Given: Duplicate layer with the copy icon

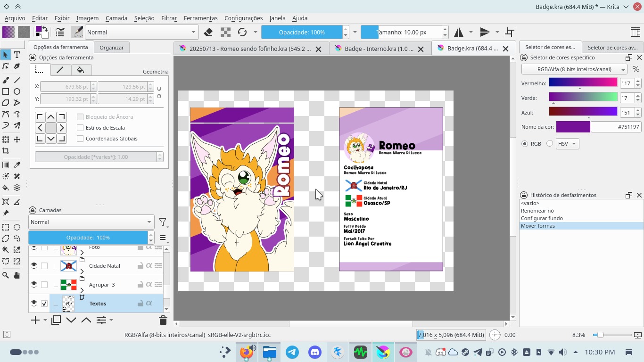Looking at the screenshot, I should coord(56,320).
